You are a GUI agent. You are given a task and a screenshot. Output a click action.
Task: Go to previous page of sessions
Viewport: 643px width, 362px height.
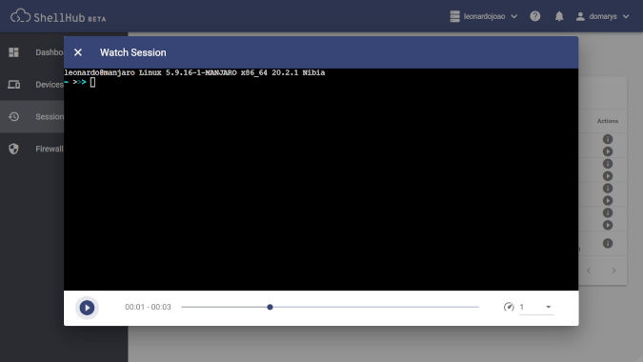[x=589, y=271]
